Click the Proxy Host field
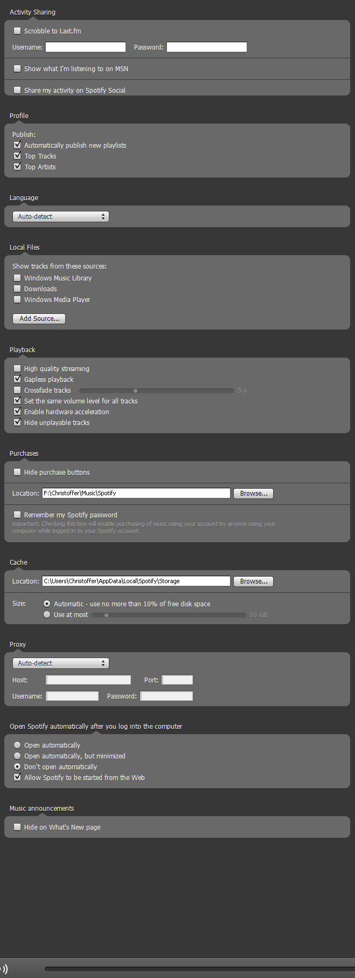Screen dimensions: 355x978 [x=88, y=680]
